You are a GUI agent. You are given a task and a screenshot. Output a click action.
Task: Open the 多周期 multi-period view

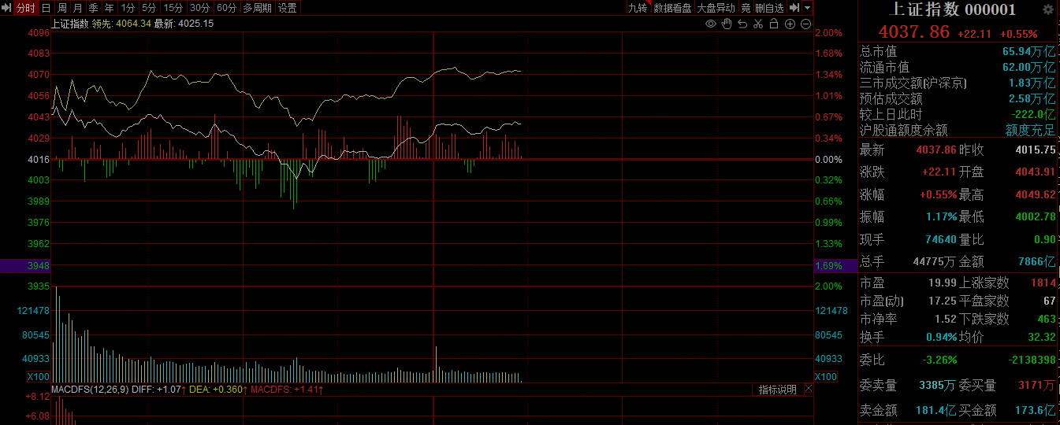[257, 8]
